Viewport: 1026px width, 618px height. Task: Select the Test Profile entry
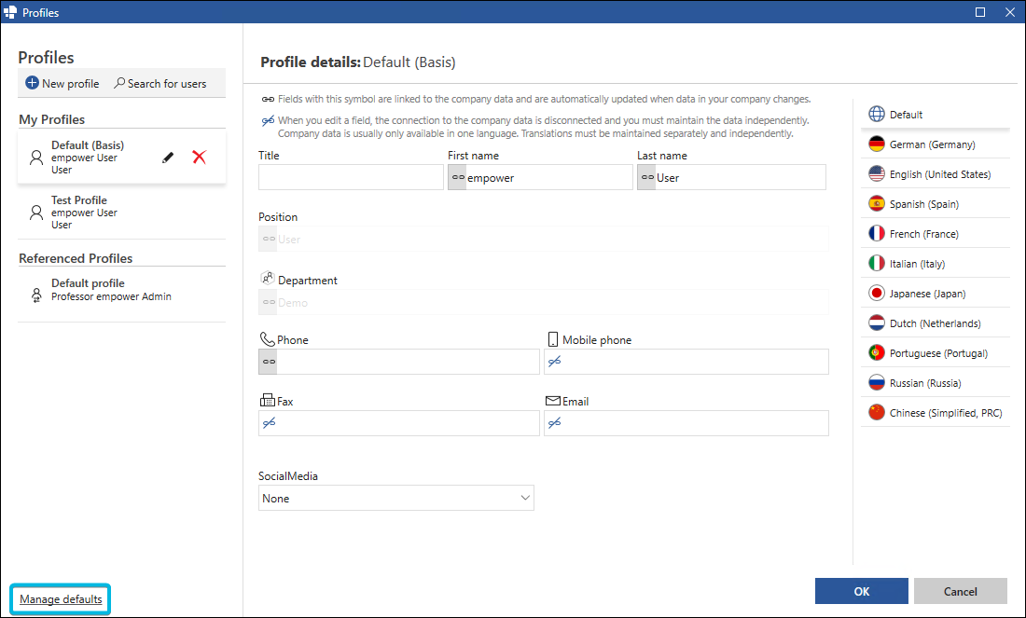121,212
